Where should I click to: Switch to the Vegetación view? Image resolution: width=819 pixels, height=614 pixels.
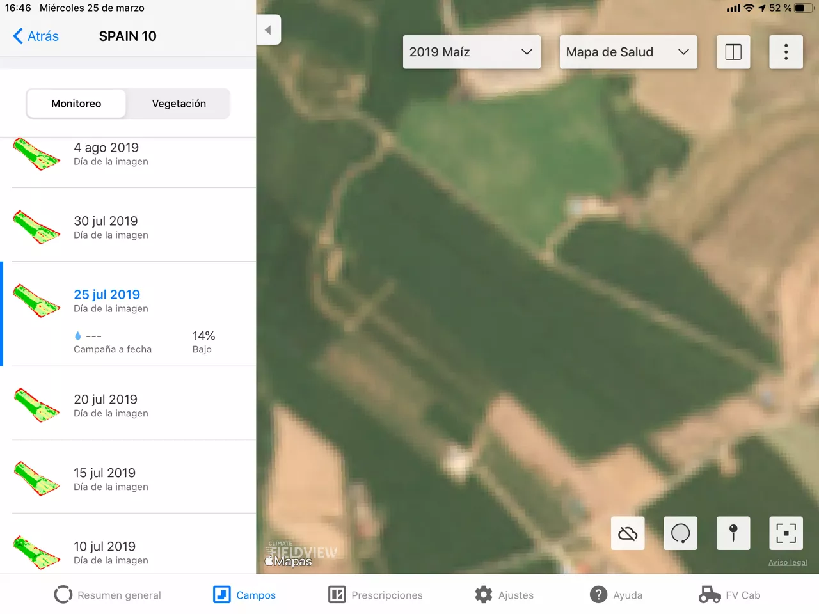[179, 103]
